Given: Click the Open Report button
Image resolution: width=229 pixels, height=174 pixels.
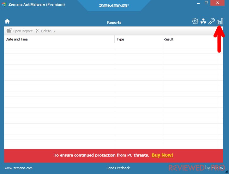Looking at the screenshot, I should pyautogui.click(x=19, y=31).
